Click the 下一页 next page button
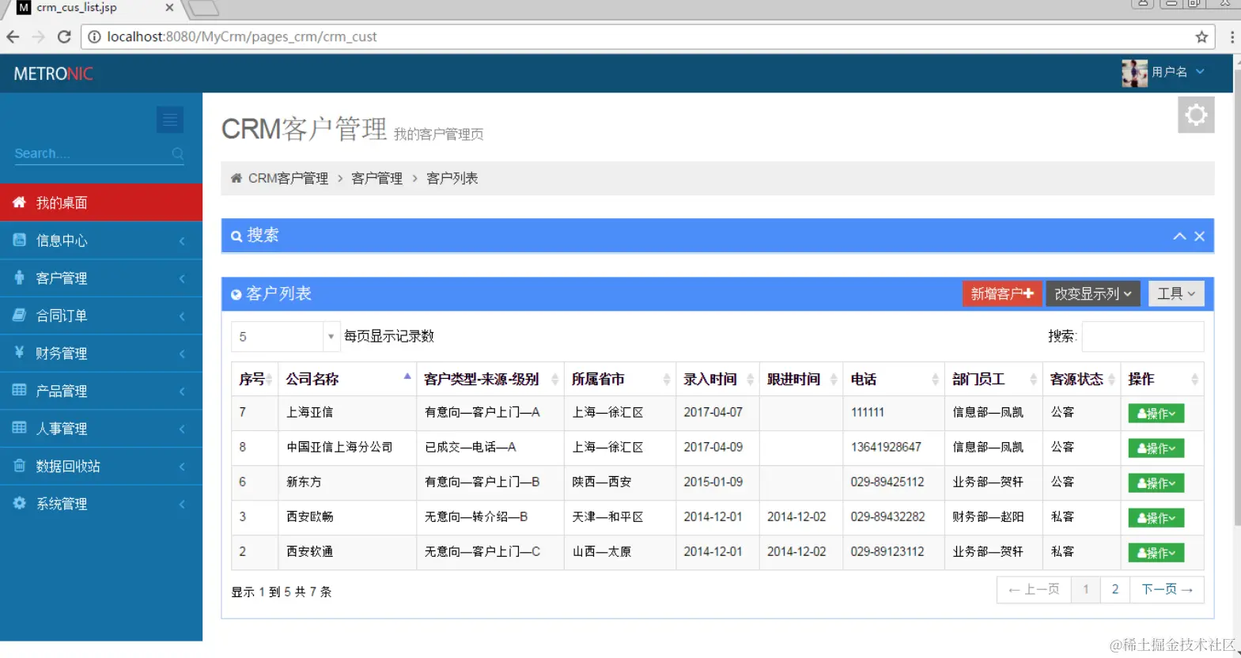The height and width of the screenshot is (658, 1241). (x=1167, y=589)
